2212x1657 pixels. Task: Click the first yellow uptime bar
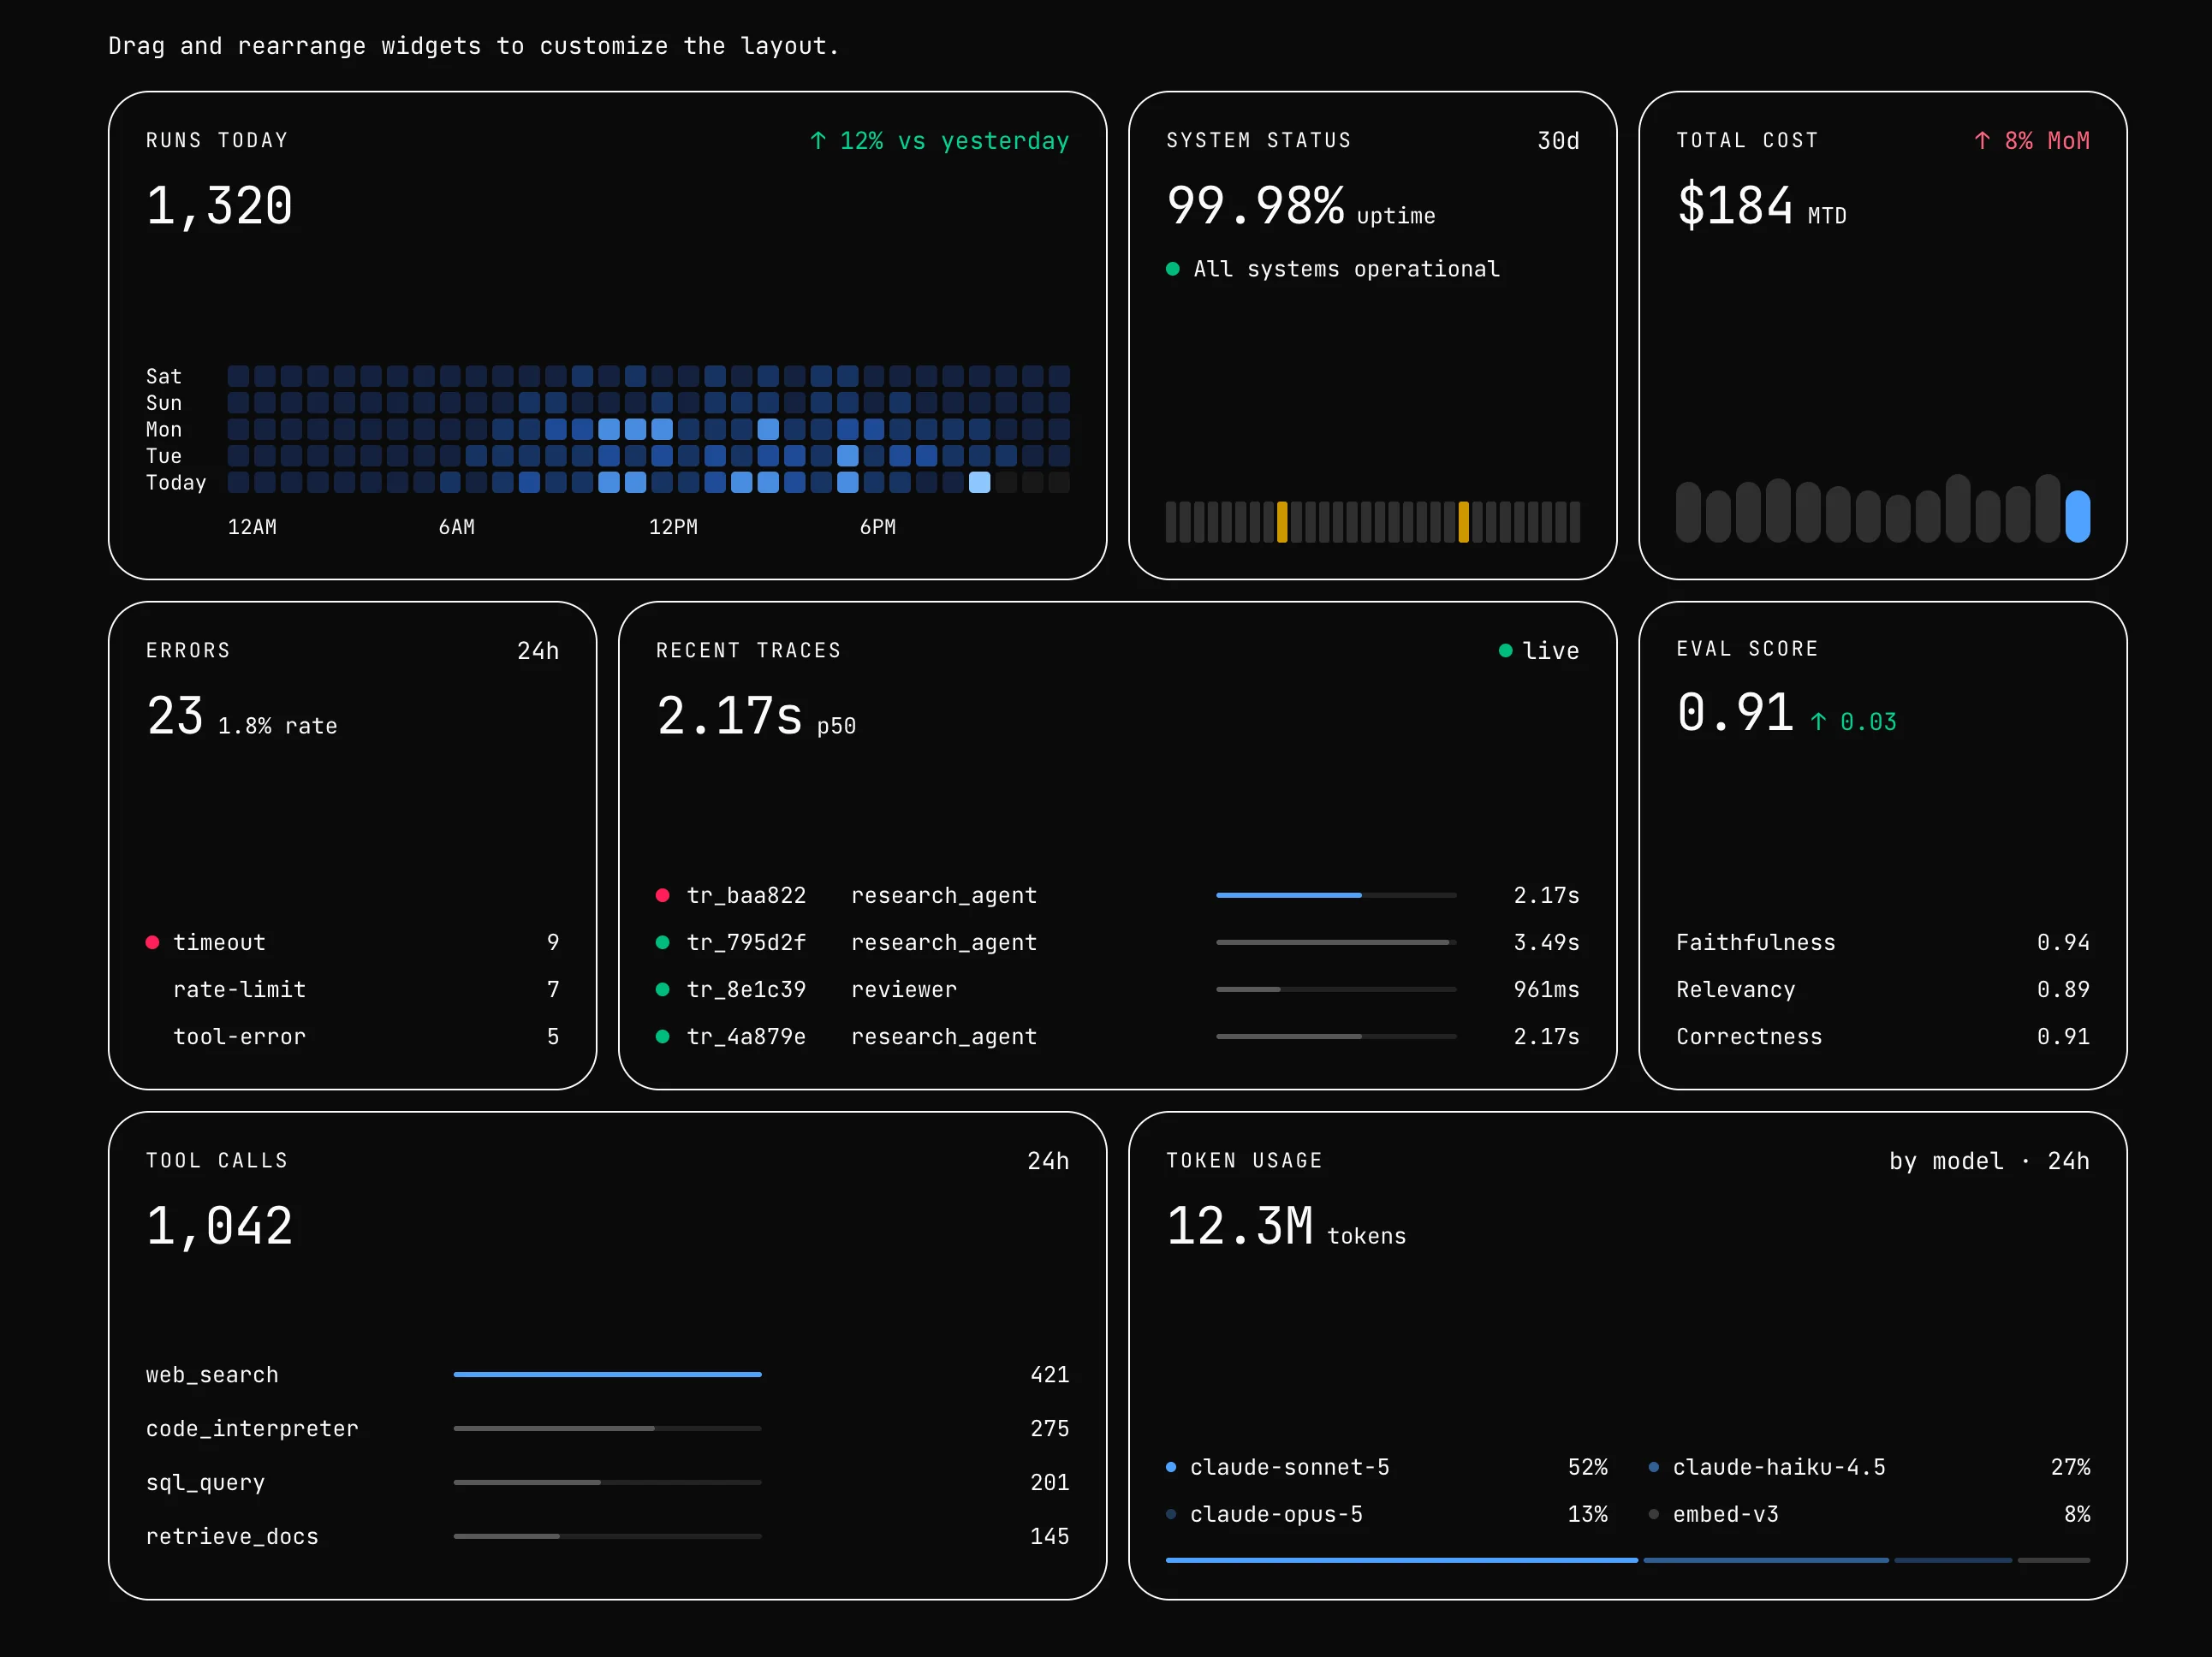click(x=1282, y=521)
